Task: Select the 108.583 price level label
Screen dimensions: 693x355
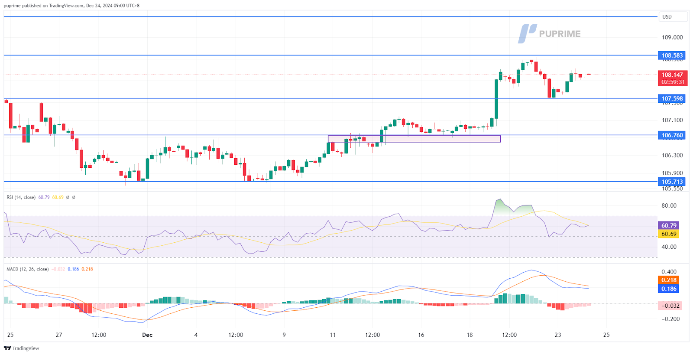Action: point(672,55)
